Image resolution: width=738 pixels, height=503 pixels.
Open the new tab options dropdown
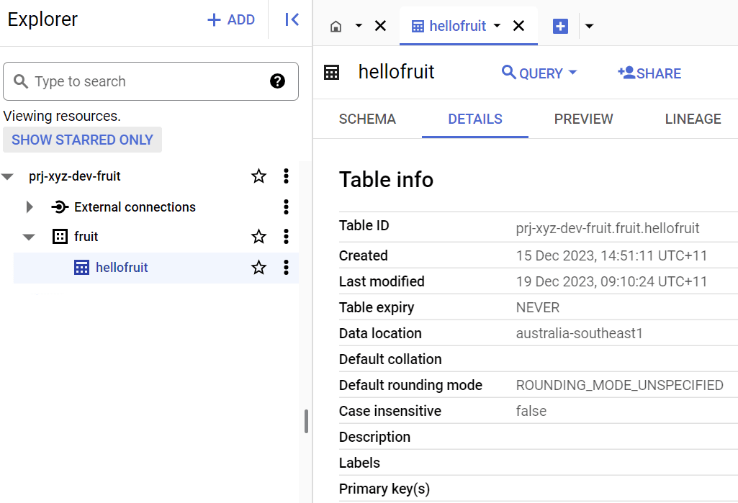click(x=589, y=27)
